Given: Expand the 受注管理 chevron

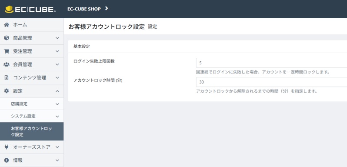Looking at the screenshot, I should coord(57,51).
